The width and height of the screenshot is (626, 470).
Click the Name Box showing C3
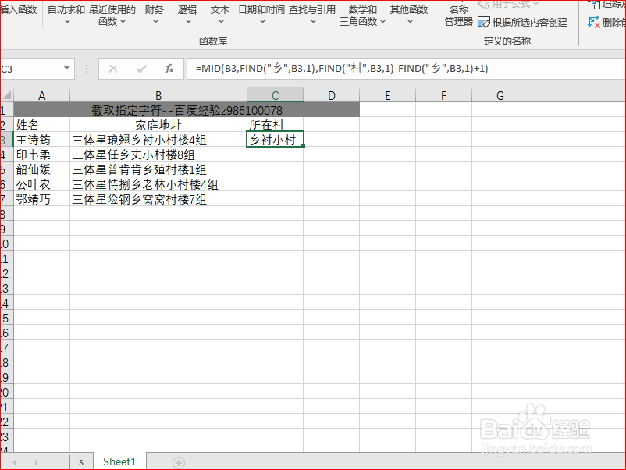(x=31, y=69)
